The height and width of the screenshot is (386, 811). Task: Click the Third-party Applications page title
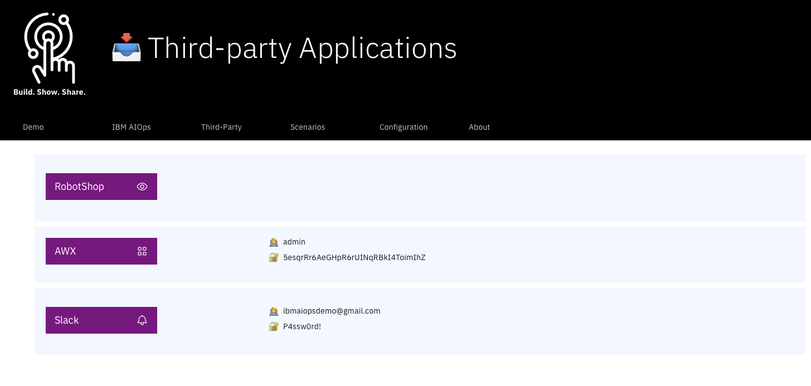tap(302, 48)
